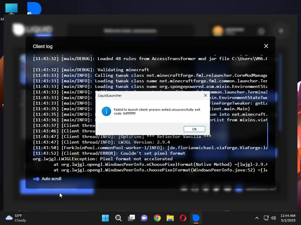Open the Chat app on the taskbar
This screenshot has width=301, height=225.
[x=144, y=218]
